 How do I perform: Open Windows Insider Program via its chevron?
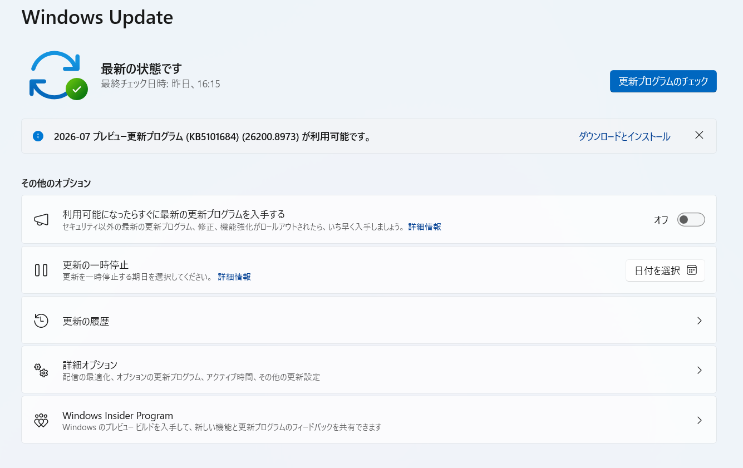[700, 420]
